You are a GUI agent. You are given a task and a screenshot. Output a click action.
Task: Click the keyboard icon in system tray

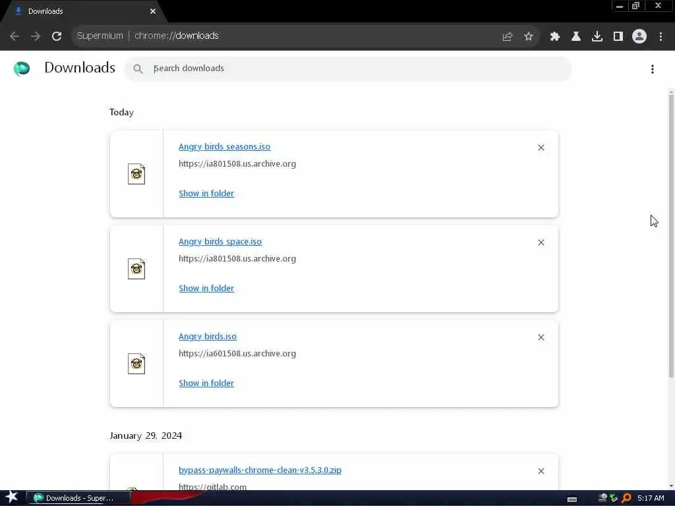coord(572,499)
